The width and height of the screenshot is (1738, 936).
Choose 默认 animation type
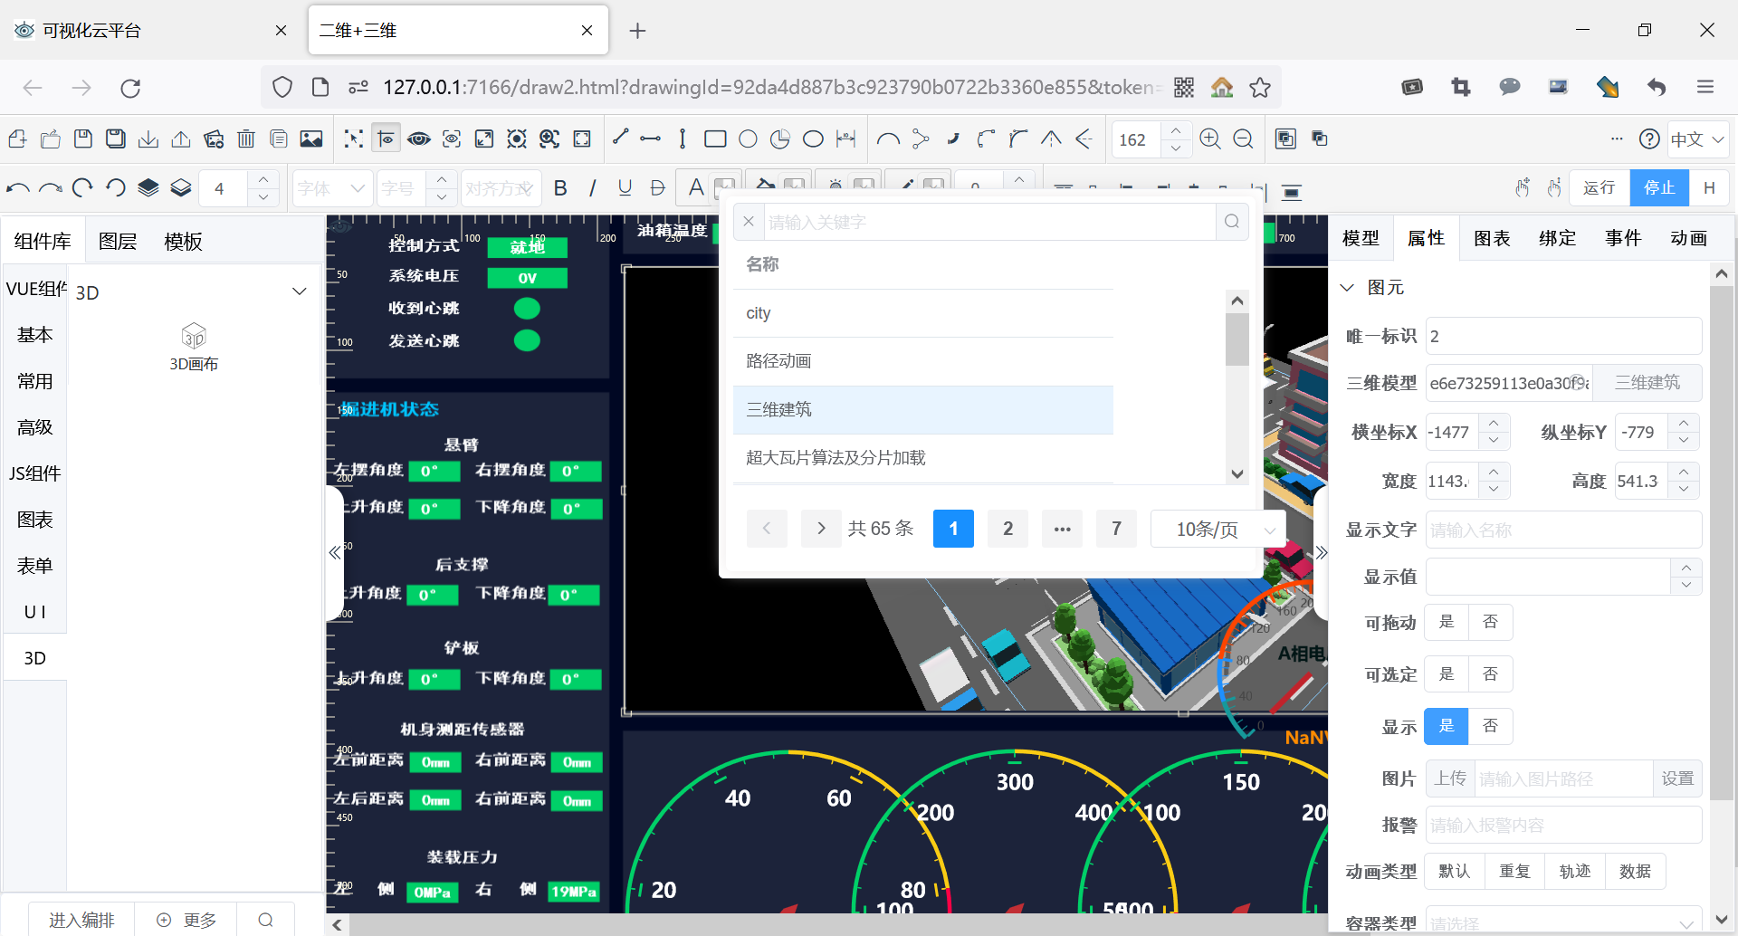(1455, 871)
